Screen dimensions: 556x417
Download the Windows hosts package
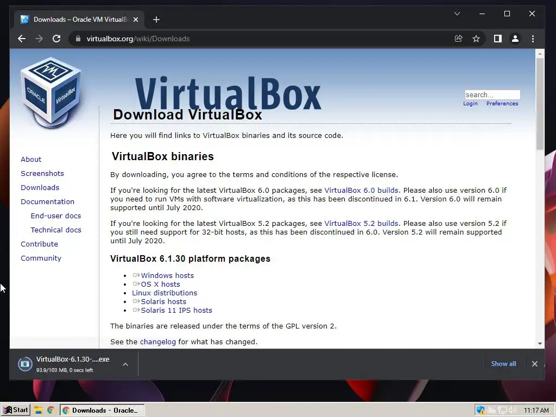tap(167, 275)
